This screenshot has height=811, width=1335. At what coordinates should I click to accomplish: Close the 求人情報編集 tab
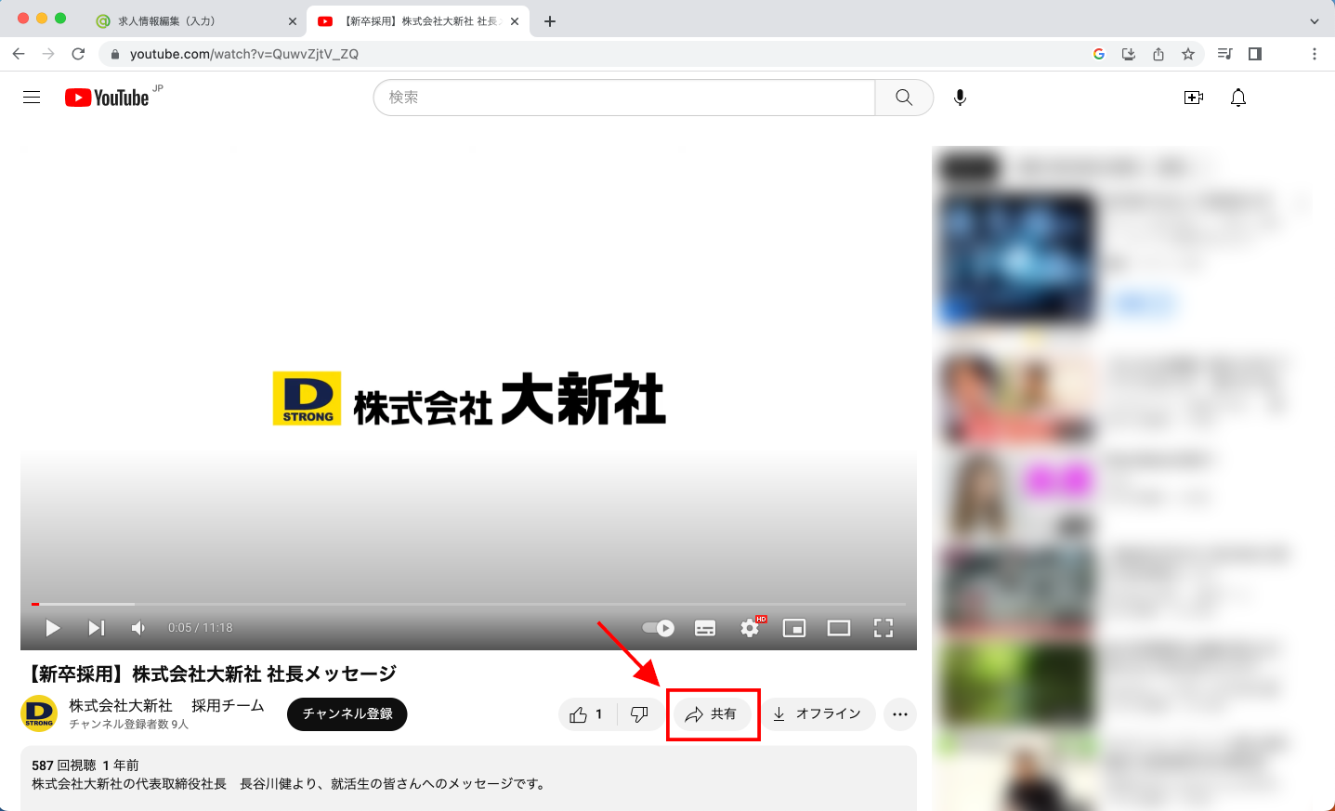point(293,21)
